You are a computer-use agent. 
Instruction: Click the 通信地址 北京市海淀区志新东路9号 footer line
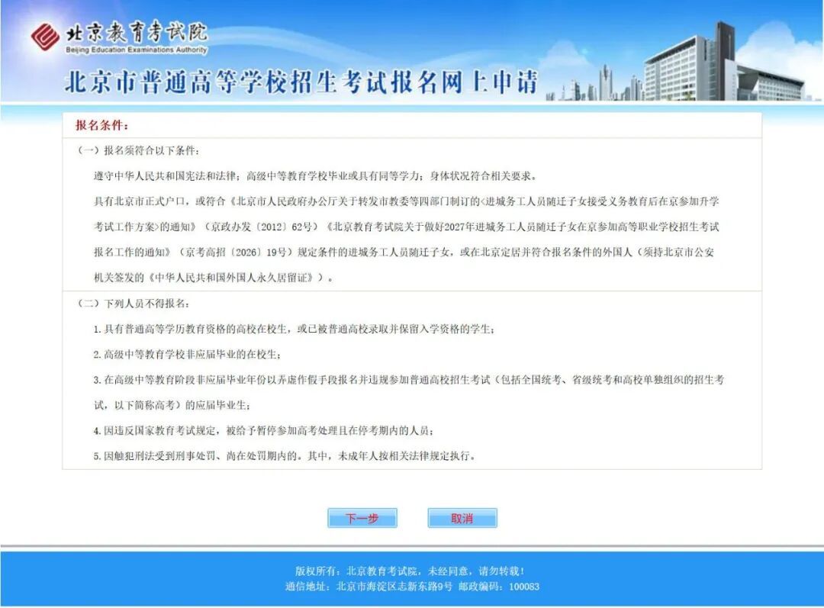[412, 587]
